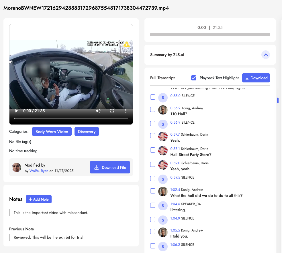Download the full transcript

256,78
